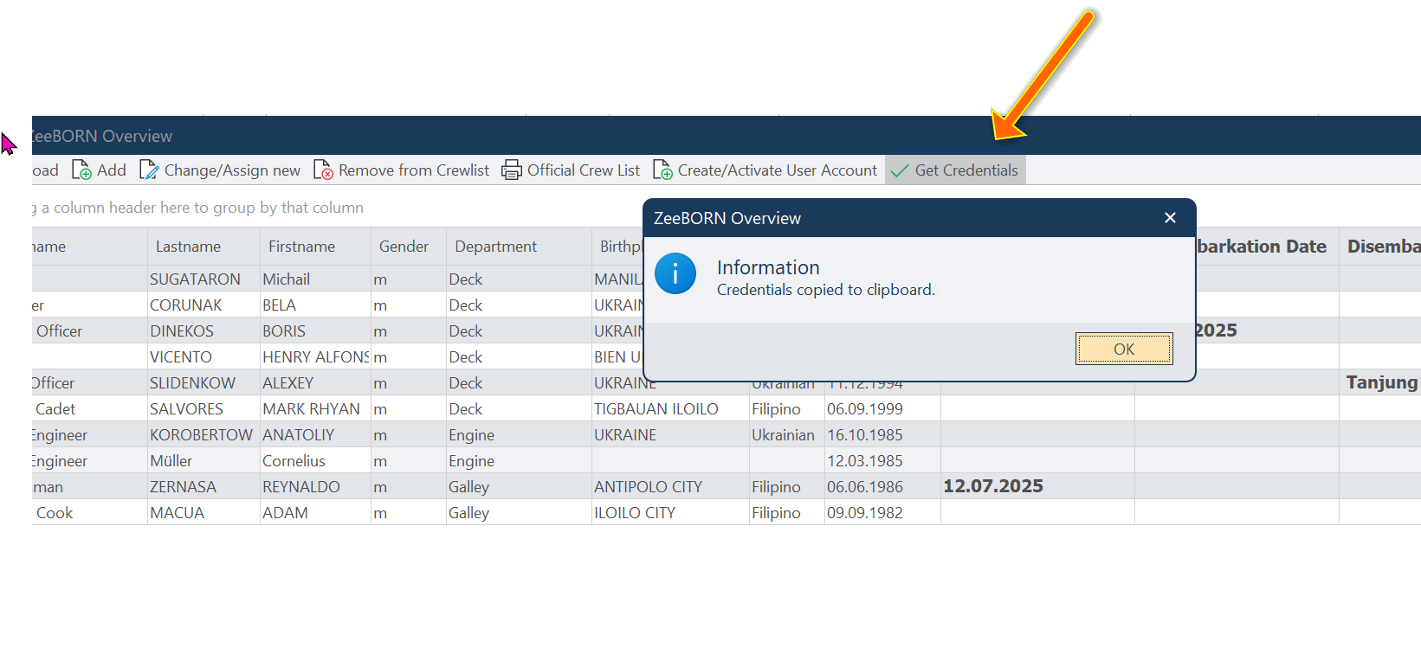
Task: Click Get Credentials label
Action: 966,170
